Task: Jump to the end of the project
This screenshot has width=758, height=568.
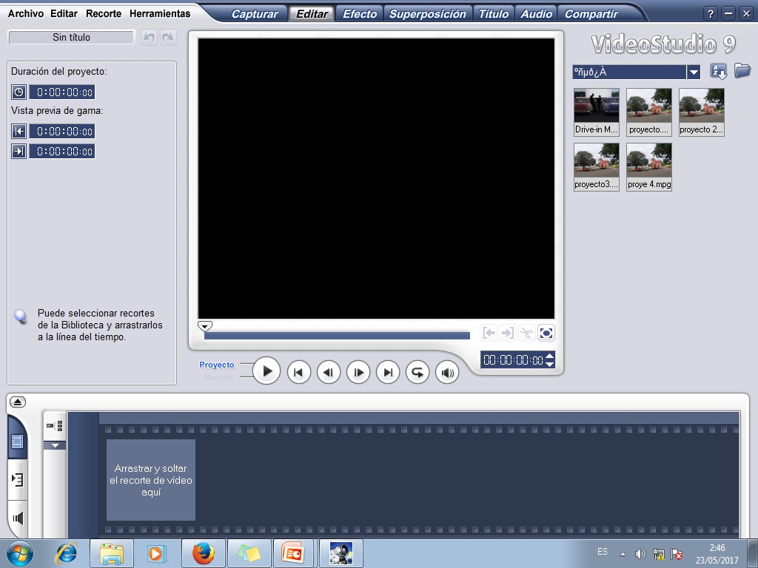Action: point(388,372)
